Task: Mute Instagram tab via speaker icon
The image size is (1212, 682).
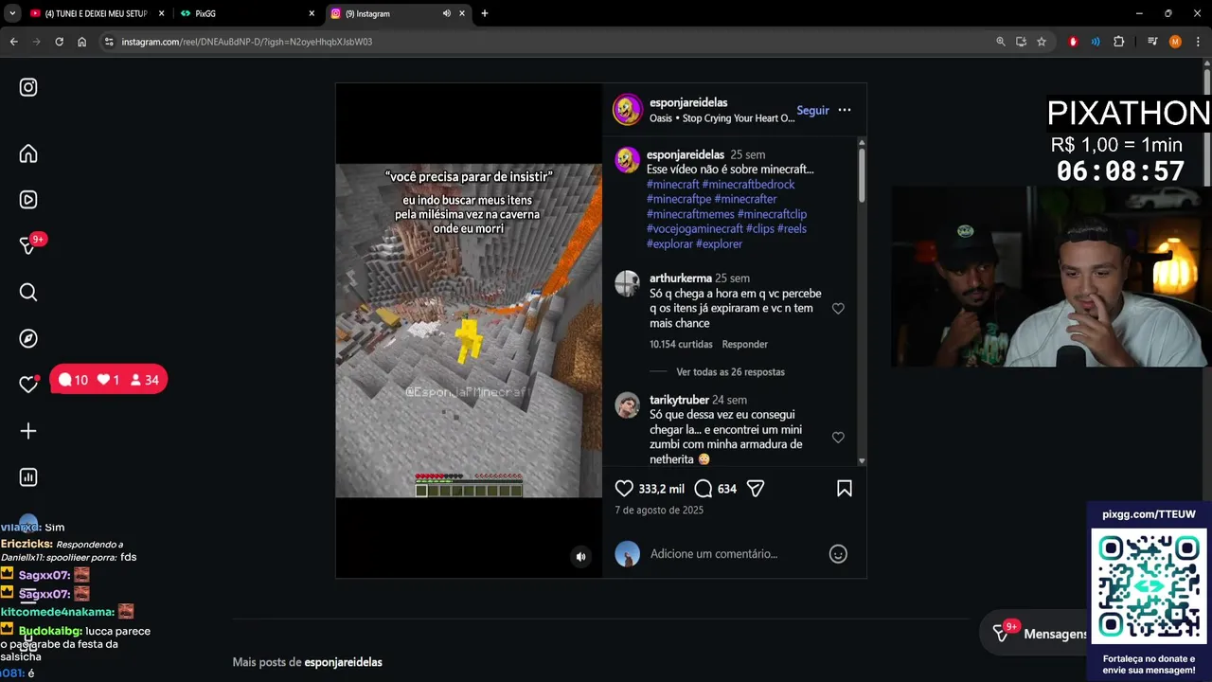Action: coord(447,13)
